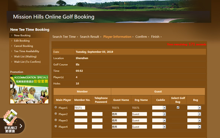Image resolution: width=220 pixels, height=138 pixels.
Task: Go to Search Tee Time step
Action: pos(64,37)
